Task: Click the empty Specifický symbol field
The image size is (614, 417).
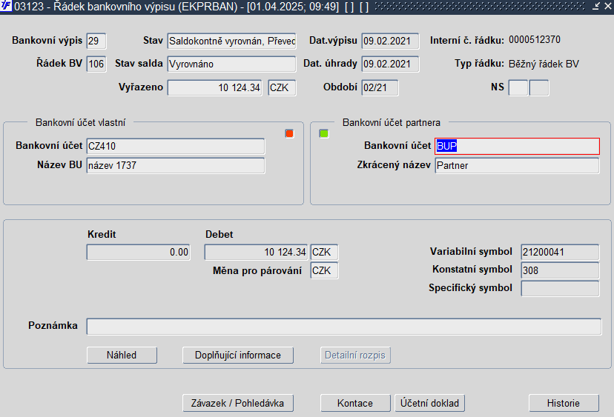Action: 560,289
